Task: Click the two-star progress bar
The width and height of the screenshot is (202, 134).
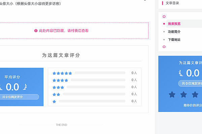Action: pyautogui.click(x=94, y=94)
